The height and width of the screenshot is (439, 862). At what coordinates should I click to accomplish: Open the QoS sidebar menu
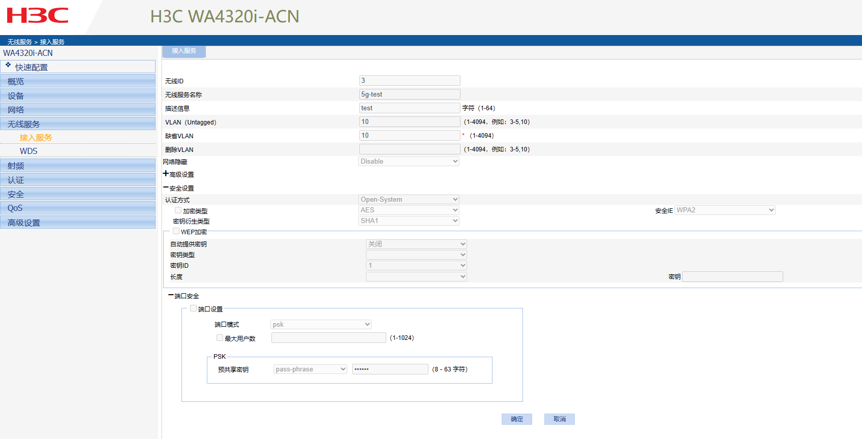[78, 208]
